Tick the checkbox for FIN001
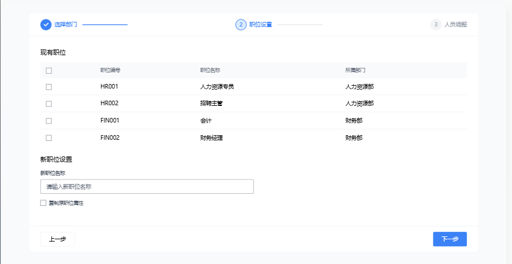The width and height of the screenshot is (512, 264). click(x=48, y=121)
